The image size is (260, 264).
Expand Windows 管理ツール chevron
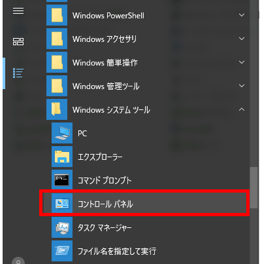tap(242, 86)
